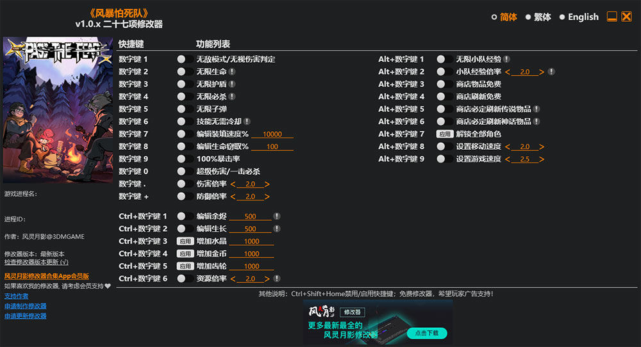Enable the 商店物品免费 toggle
The width and height of the screenshot is (641, 347).
pyautogui.click(x=444, y=84)
